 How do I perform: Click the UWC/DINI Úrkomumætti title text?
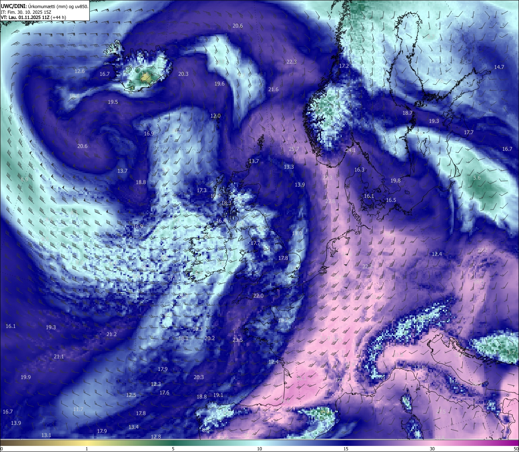pos(45,6)
